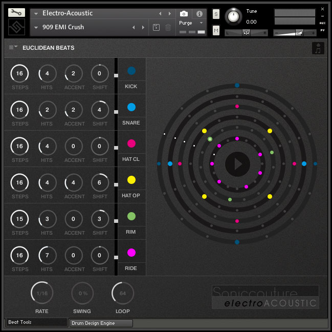Click the RIM green dot
This screenshot has width=332, height=332.
(x=131, y=216)
